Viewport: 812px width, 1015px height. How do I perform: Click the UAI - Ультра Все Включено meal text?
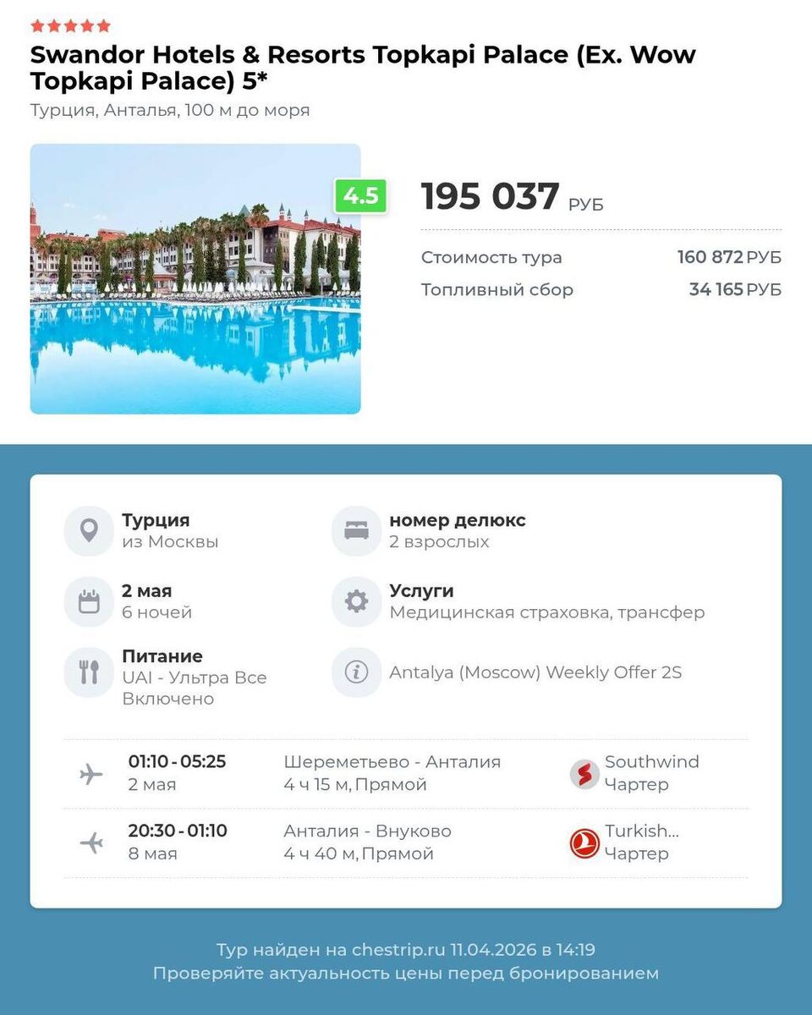(195, 689)
